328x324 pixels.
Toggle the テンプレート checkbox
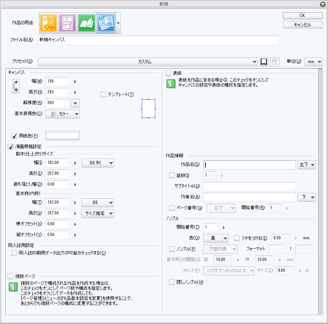coord(103,94)
